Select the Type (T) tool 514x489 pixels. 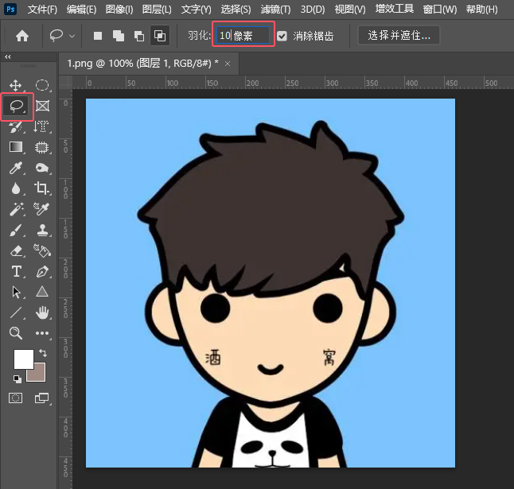tap(17, 271)
